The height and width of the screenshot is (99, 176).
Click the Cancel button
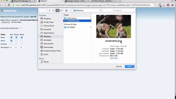coord(119,66)
